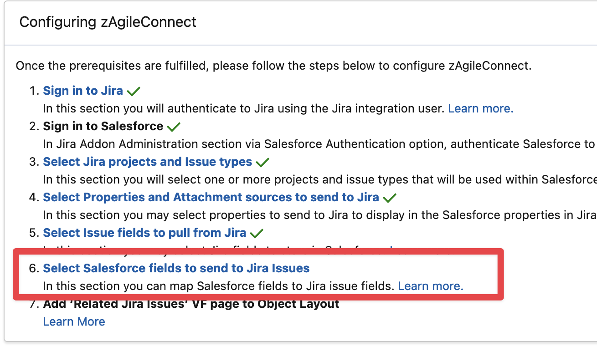Image resolution: width=597 pixels, height=347 pixels.
Task: Click checkmark after Properties and Attachment sources step
Action: tap(390, 198)
